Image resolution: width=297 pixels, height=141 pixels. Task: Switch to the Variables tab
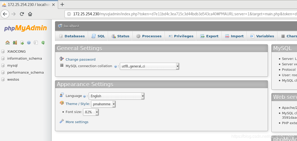(262, 36)
